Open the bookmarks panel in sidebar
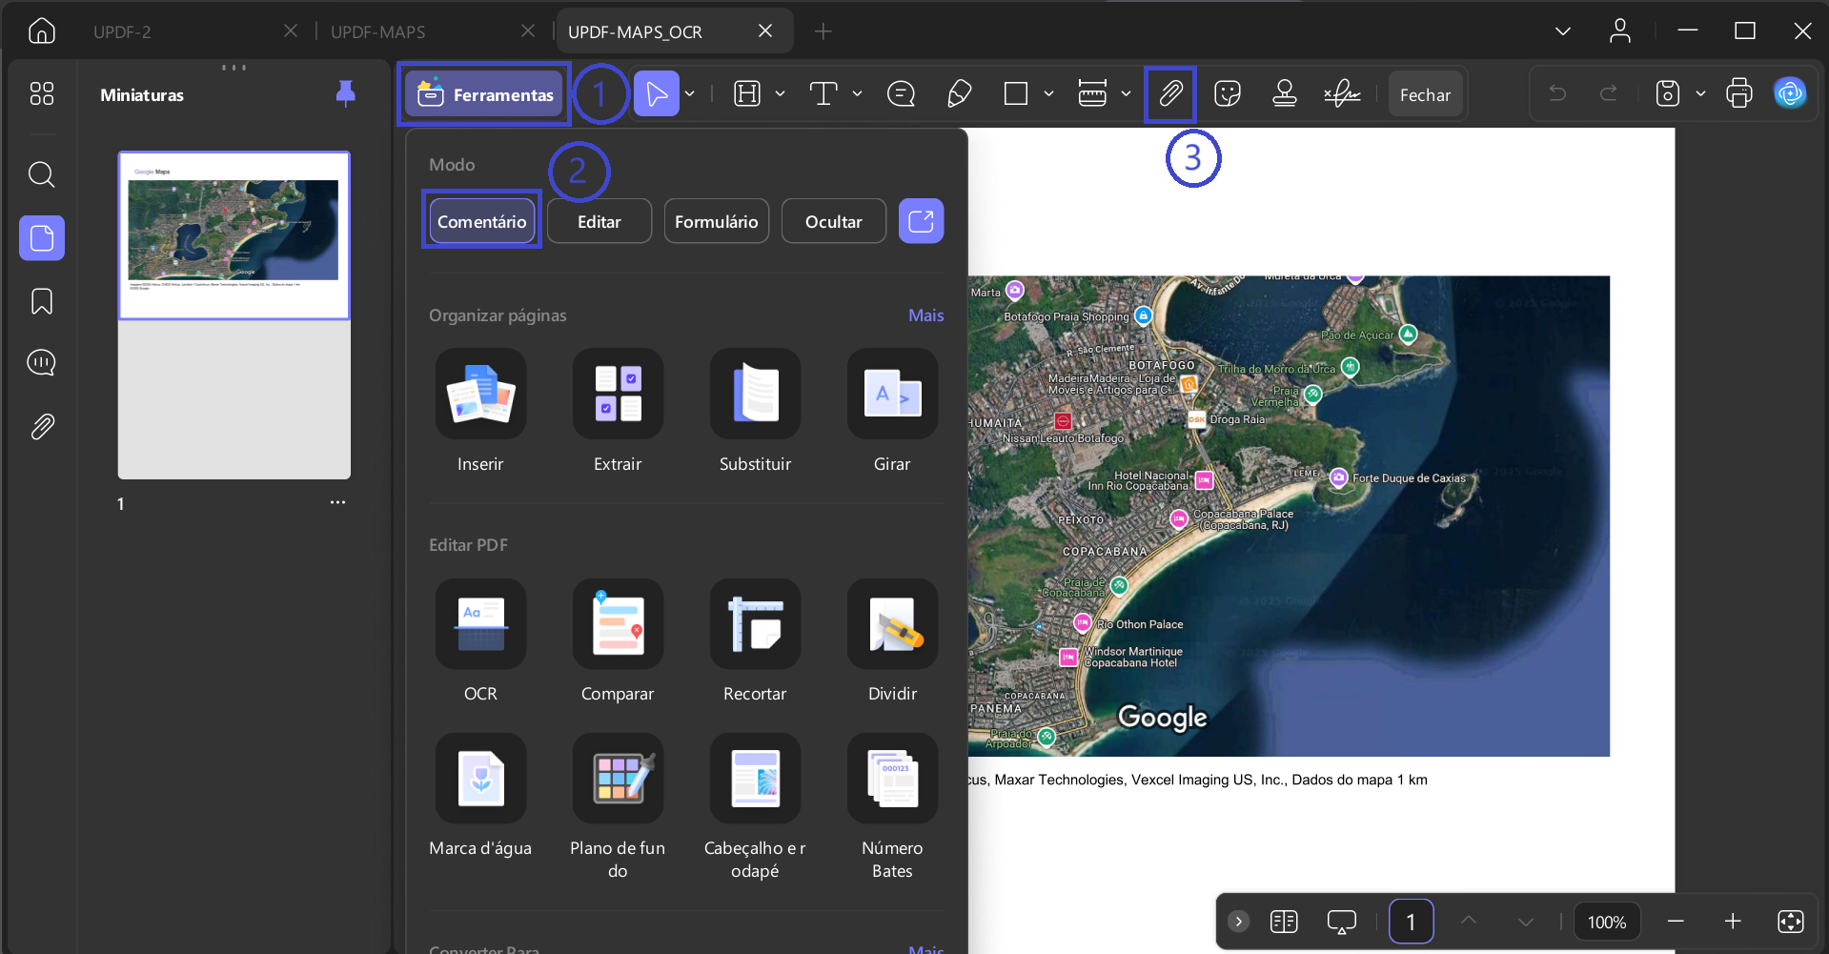1829x954 pixels. pyautogui.click(x=42, y=301)
